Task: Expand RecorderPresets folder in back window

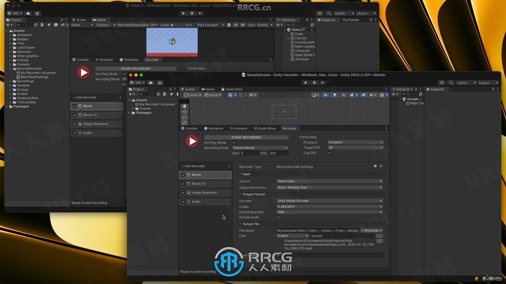Action: (x=11, y=69)
